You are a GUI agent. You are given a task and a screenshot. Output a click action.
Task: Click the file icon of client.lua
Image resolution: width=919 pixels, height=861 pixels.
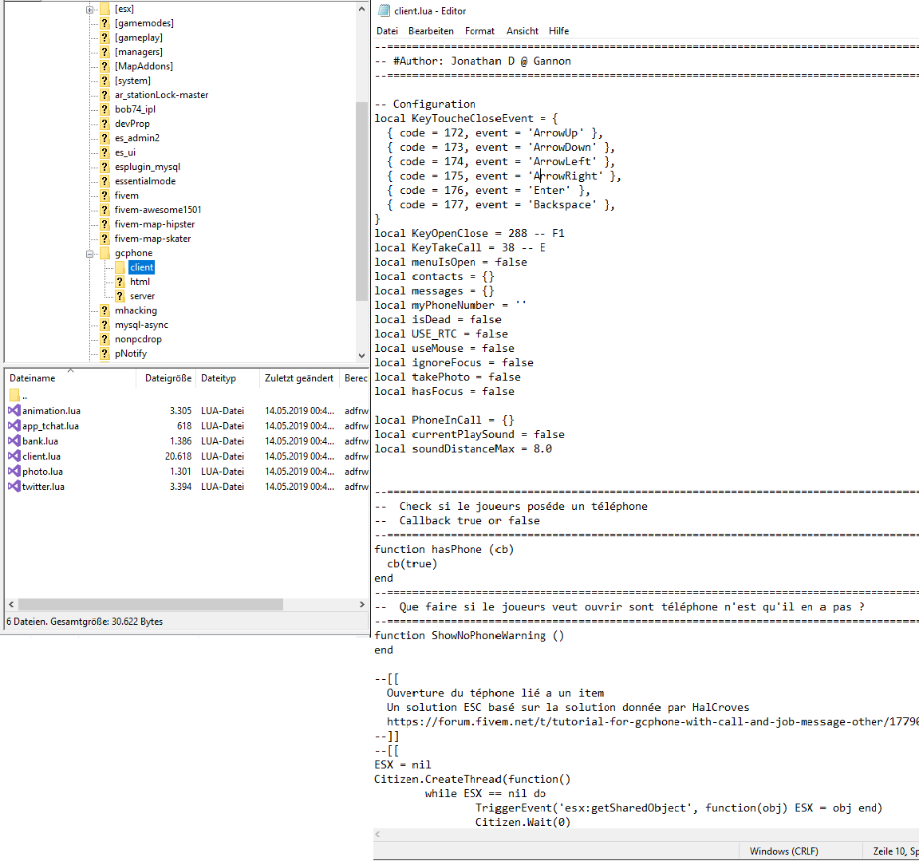point(14,456)
